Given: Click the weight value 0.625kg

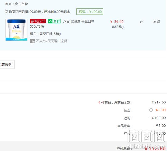Looking at the screenshot, I should (118, 27).
